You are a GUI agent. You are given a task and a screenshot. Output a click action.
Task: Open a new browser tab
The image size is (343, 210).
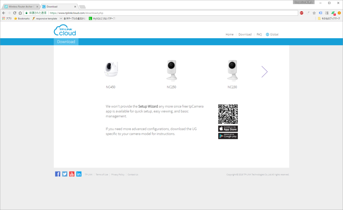[x=82, y=7]
